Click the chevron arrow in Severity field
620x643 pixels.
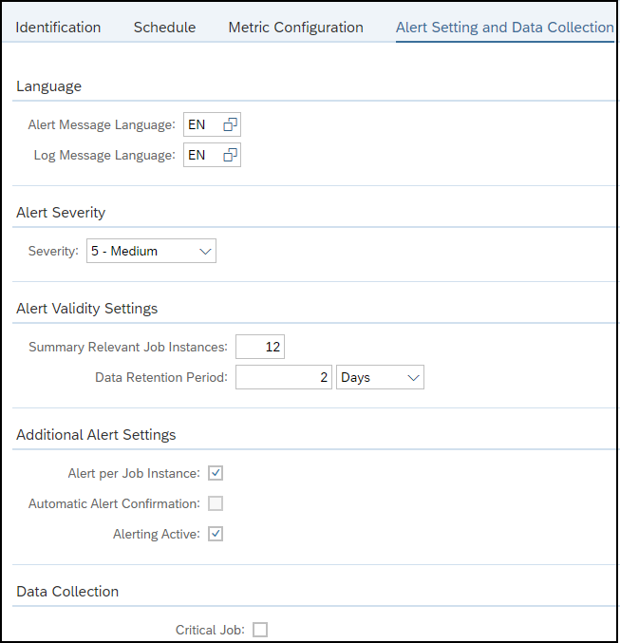click(205, 252)
